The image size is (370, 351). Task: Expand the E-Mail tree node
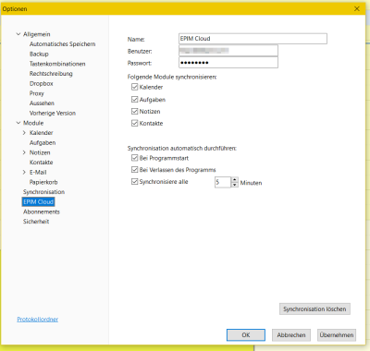click(24, 172)
